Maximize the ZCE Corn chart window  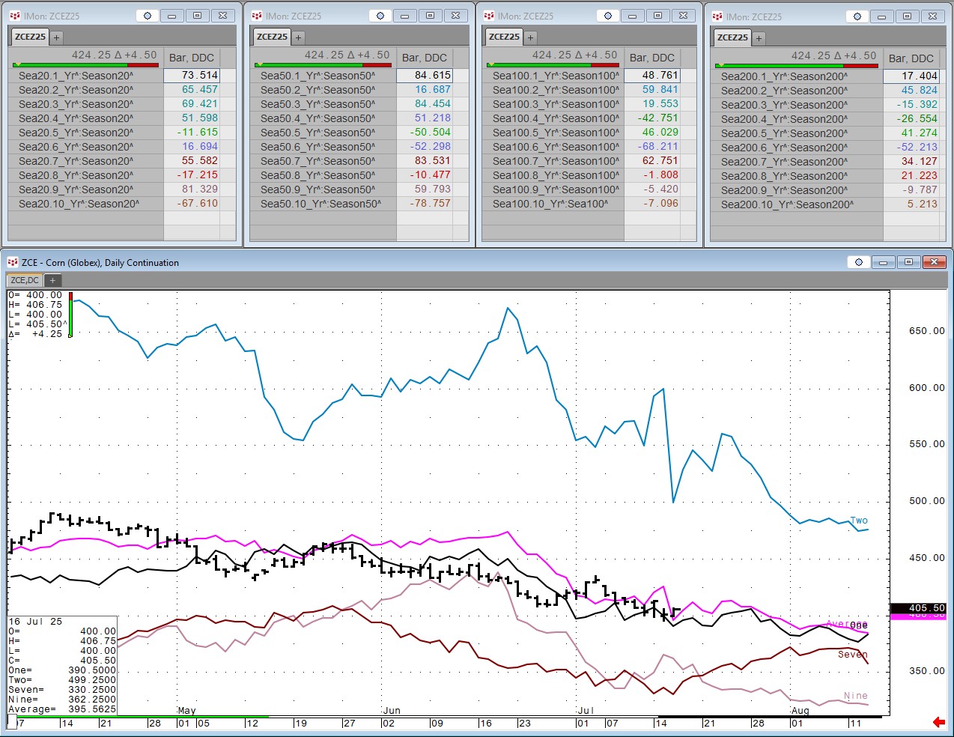[x=908, y=262]
